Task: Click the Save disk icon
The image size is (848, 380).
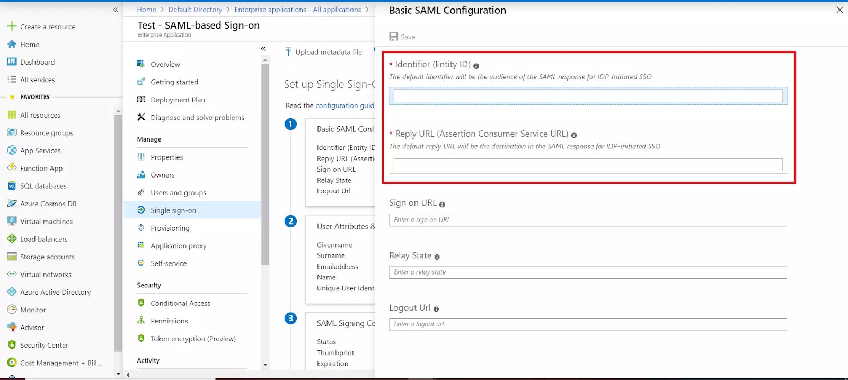Action: (x=394, y=37)
